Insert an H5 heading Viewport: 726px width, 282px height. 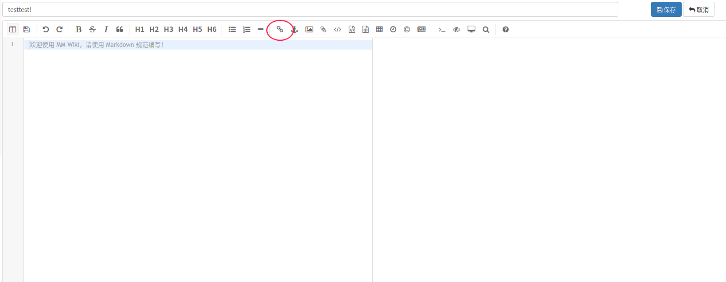pyautogui.click(x=197, y=29)
